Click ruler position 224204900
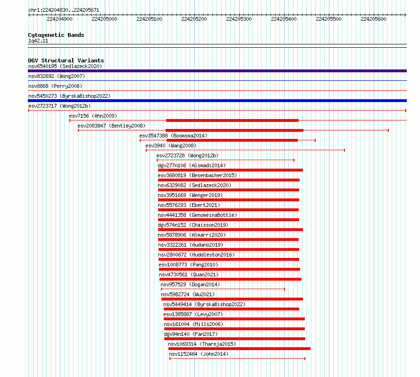The image size is (420, 377). [60, 19]
